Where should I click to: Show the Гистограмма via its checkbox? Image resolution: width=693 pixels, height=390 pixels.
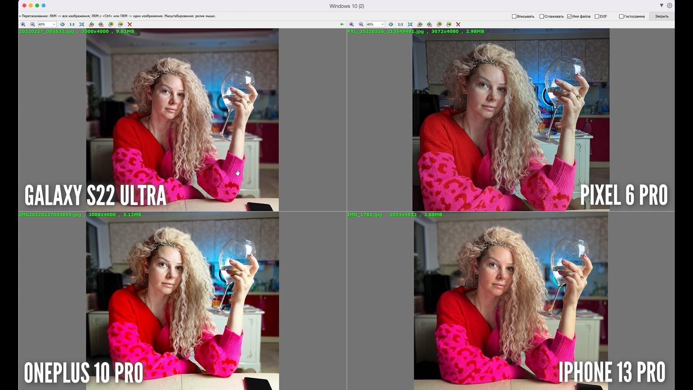click(621, 16)
